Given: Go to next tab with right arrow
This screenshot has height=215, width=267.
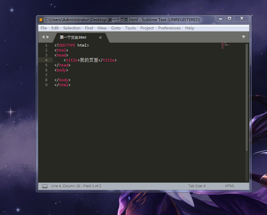Looking at the screenshot, I should pos(48,37).
